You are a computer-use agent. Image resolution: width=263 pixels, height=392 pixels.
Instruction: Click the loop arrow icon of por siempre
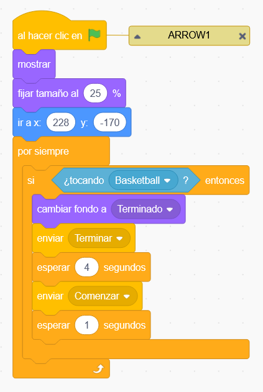click(x=98, y=369)
